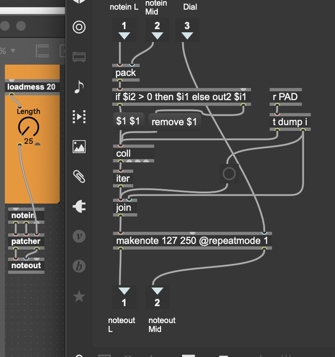Viewport: 335px width, 357px height.
Task: Click the bang button circle
Action: pos(229,174)
